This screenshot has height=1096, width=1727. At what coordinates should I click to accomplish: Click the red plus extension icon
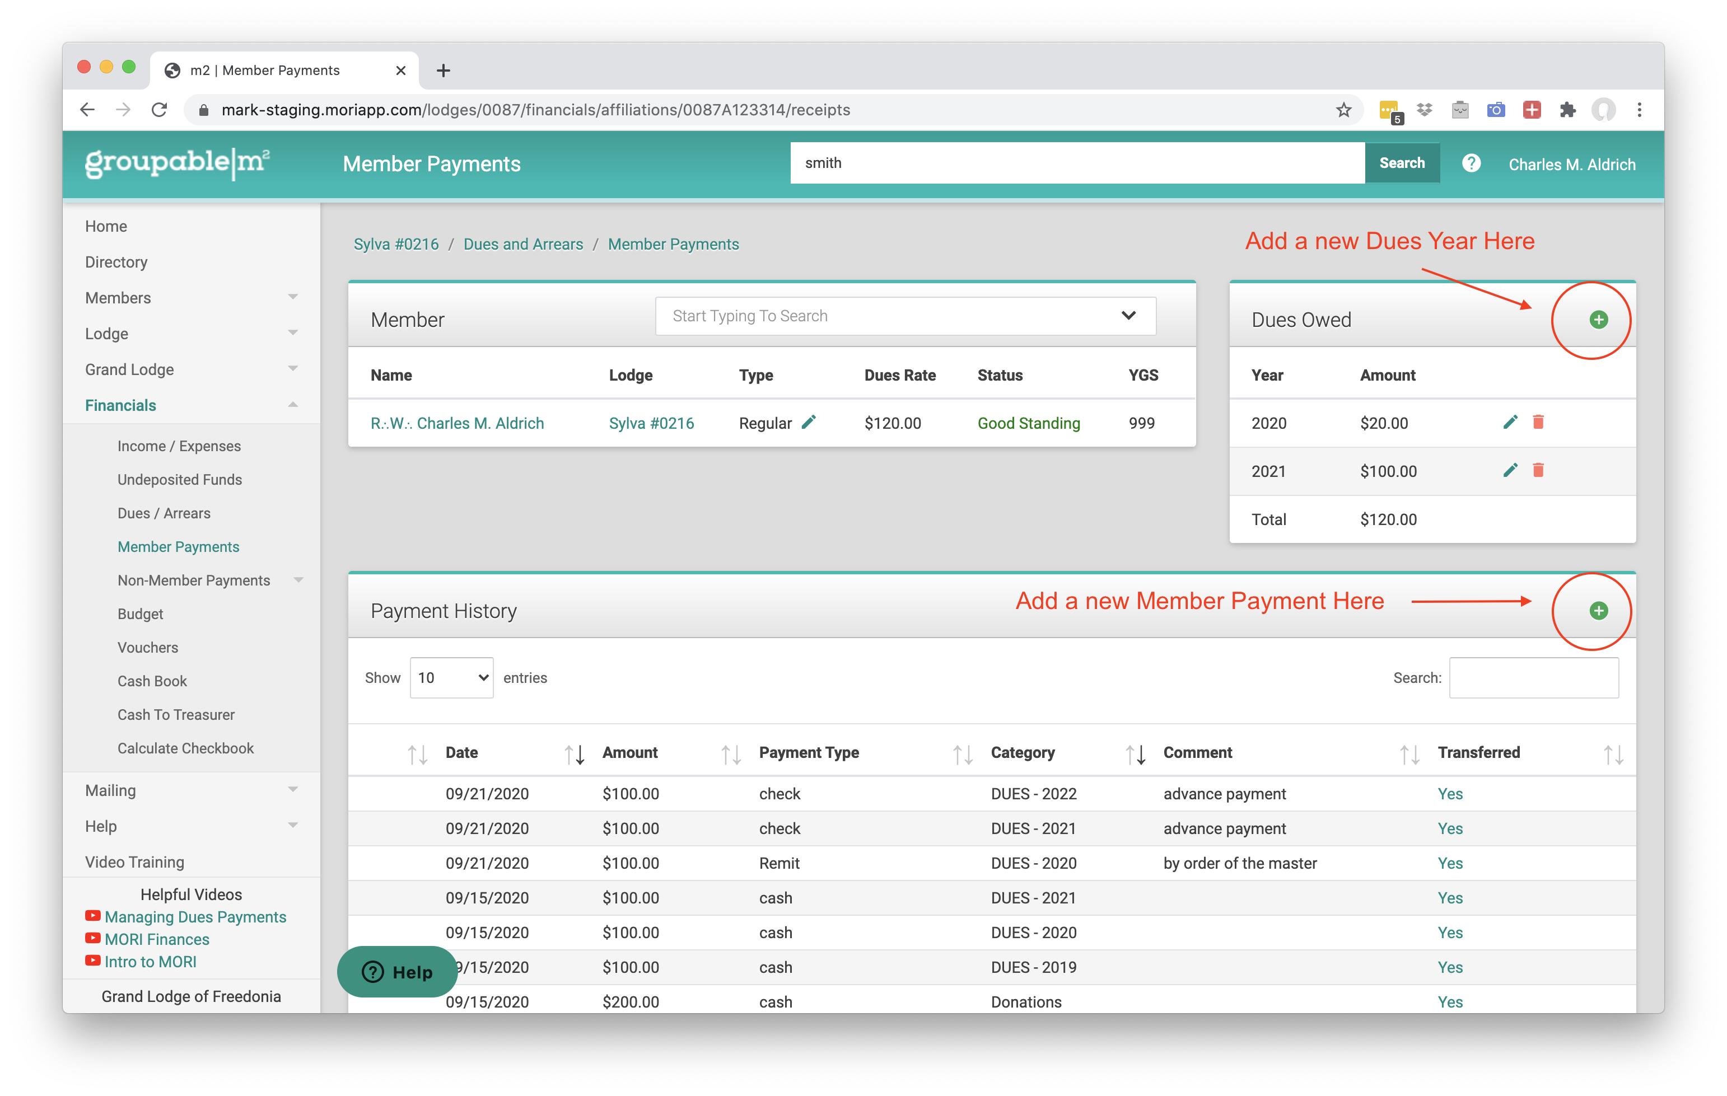pyautogui.click(x=1532, y=110)
